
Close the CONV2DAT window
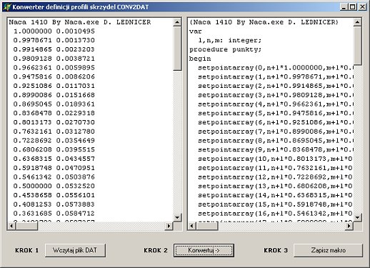(x=362, y=7)
